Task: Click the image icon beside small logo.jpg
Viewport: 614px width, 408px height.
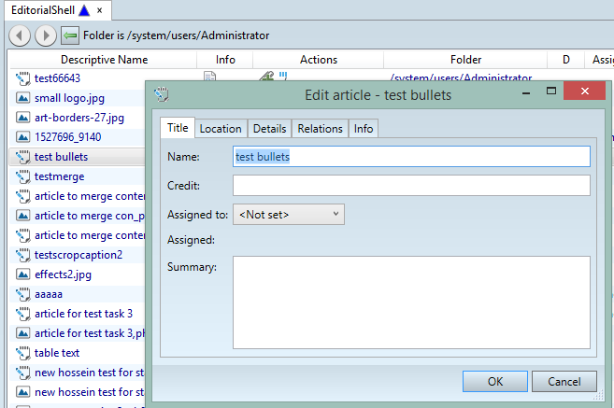Action: [23, 98]
